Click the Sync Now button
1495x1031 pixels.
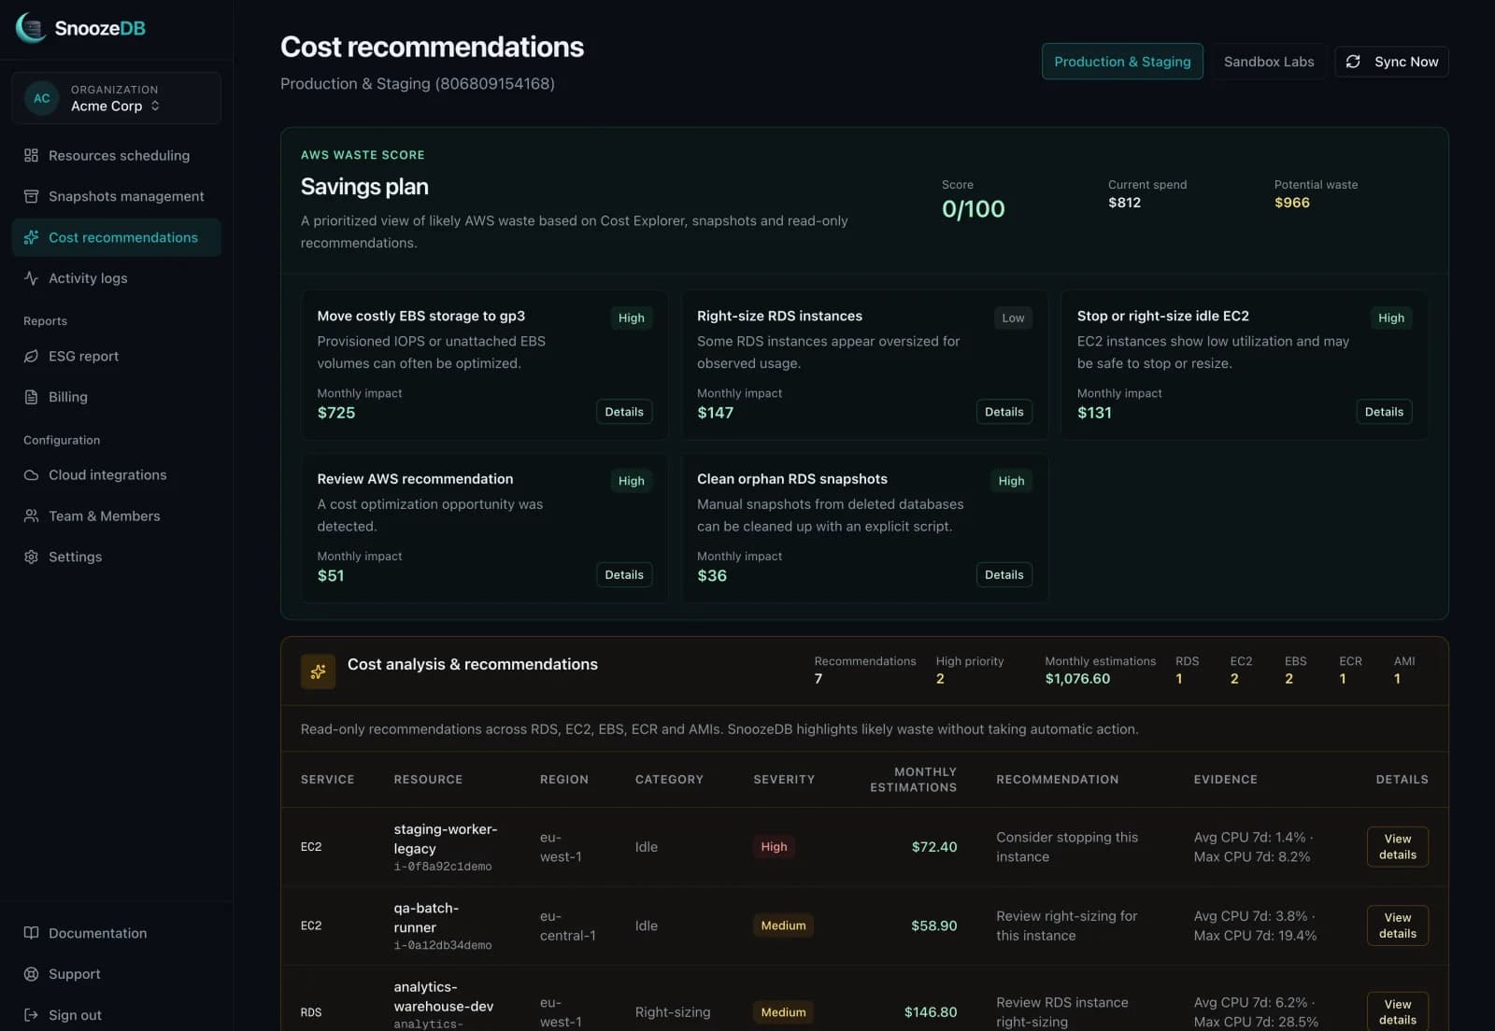(x=1391, y=62)
